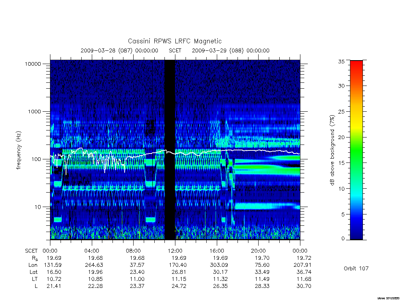Click the '30' colorbar tick label

pos(341,86)
